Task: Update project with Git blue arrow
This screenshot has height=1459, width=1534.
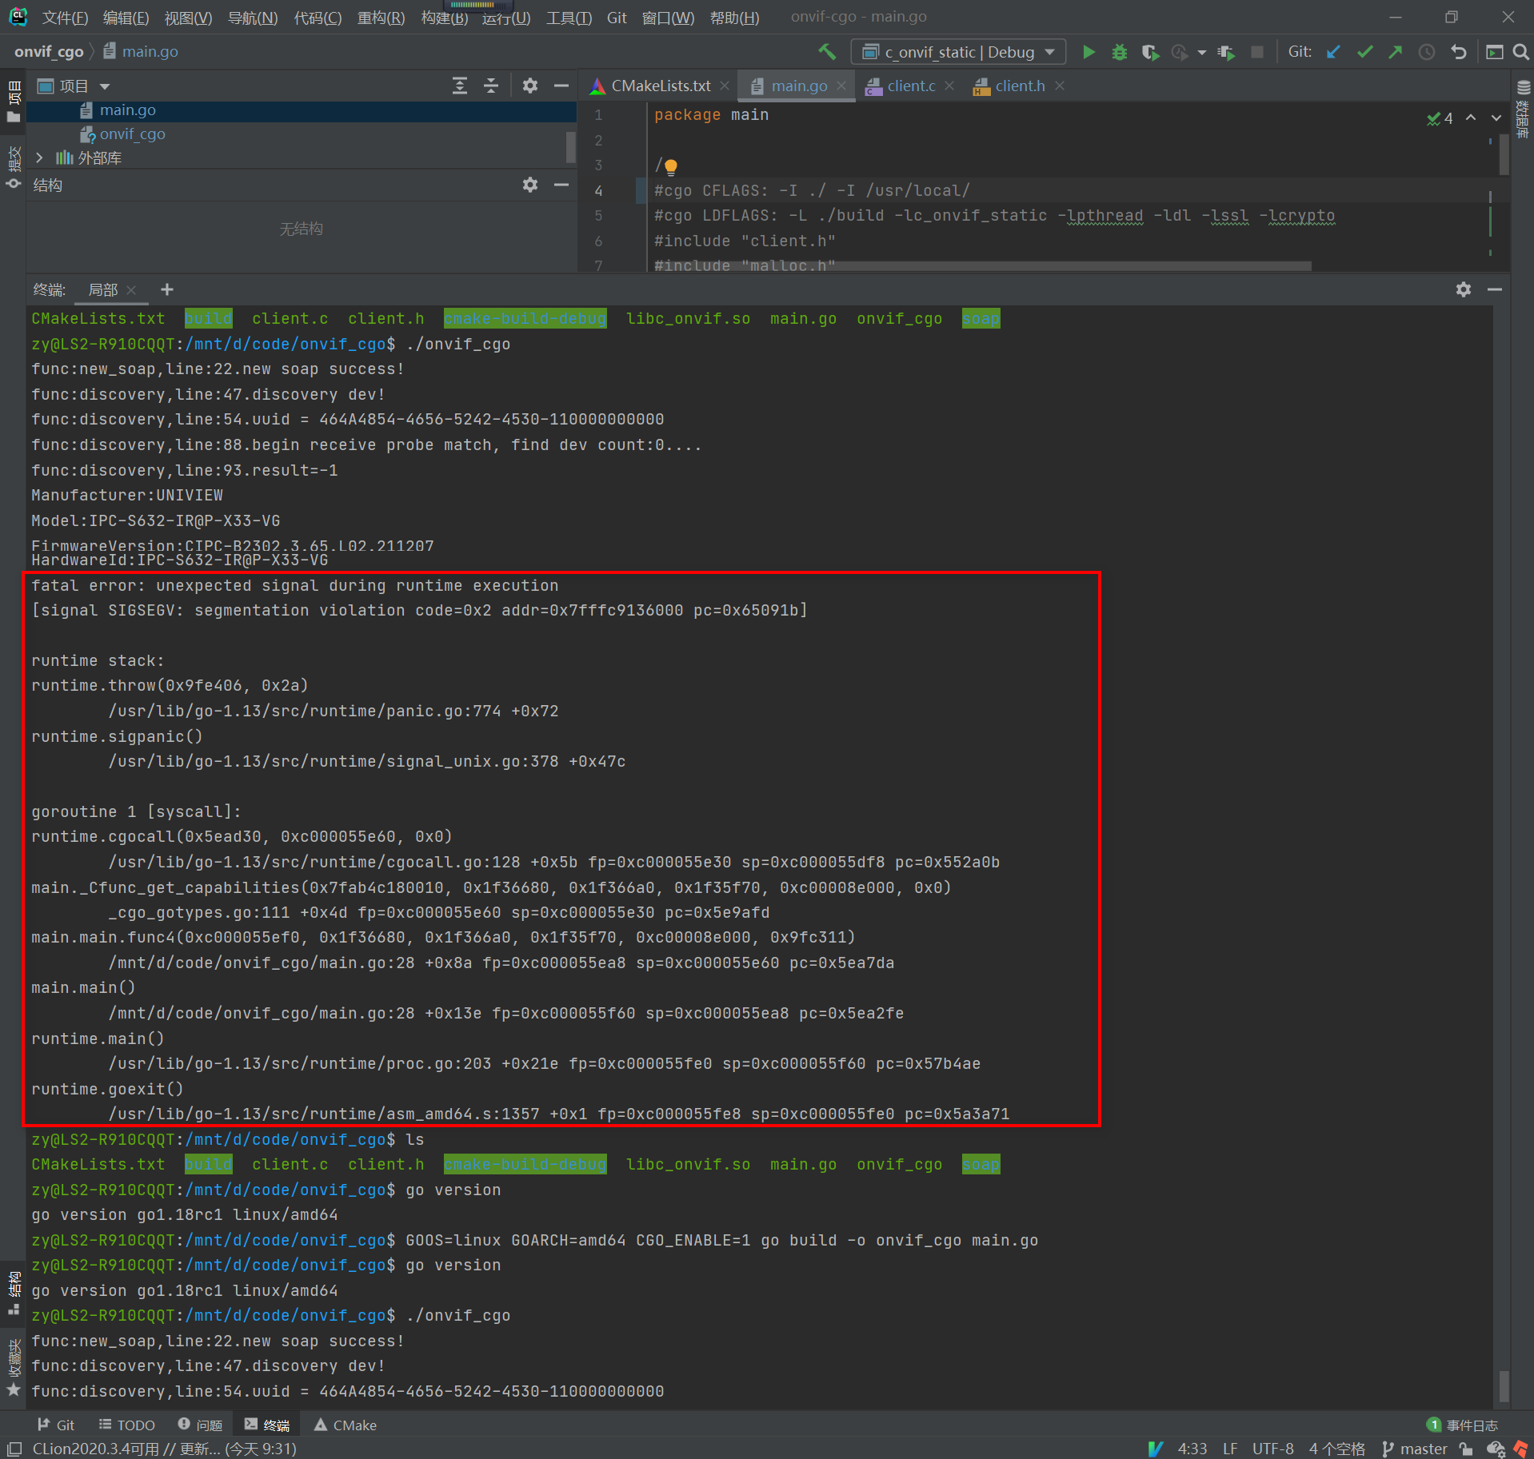Action: pyautogui.click(x=1333, y=52)
